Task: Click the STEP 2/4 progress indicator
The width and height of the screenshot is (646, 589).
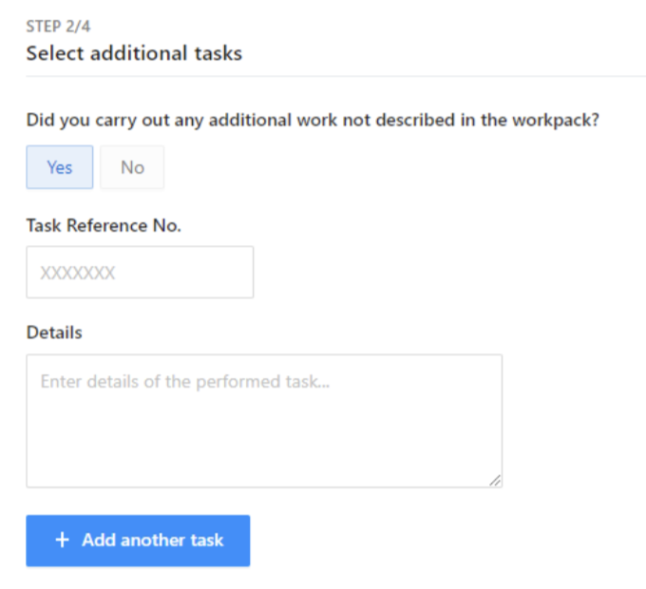Action: click(58, 27)
